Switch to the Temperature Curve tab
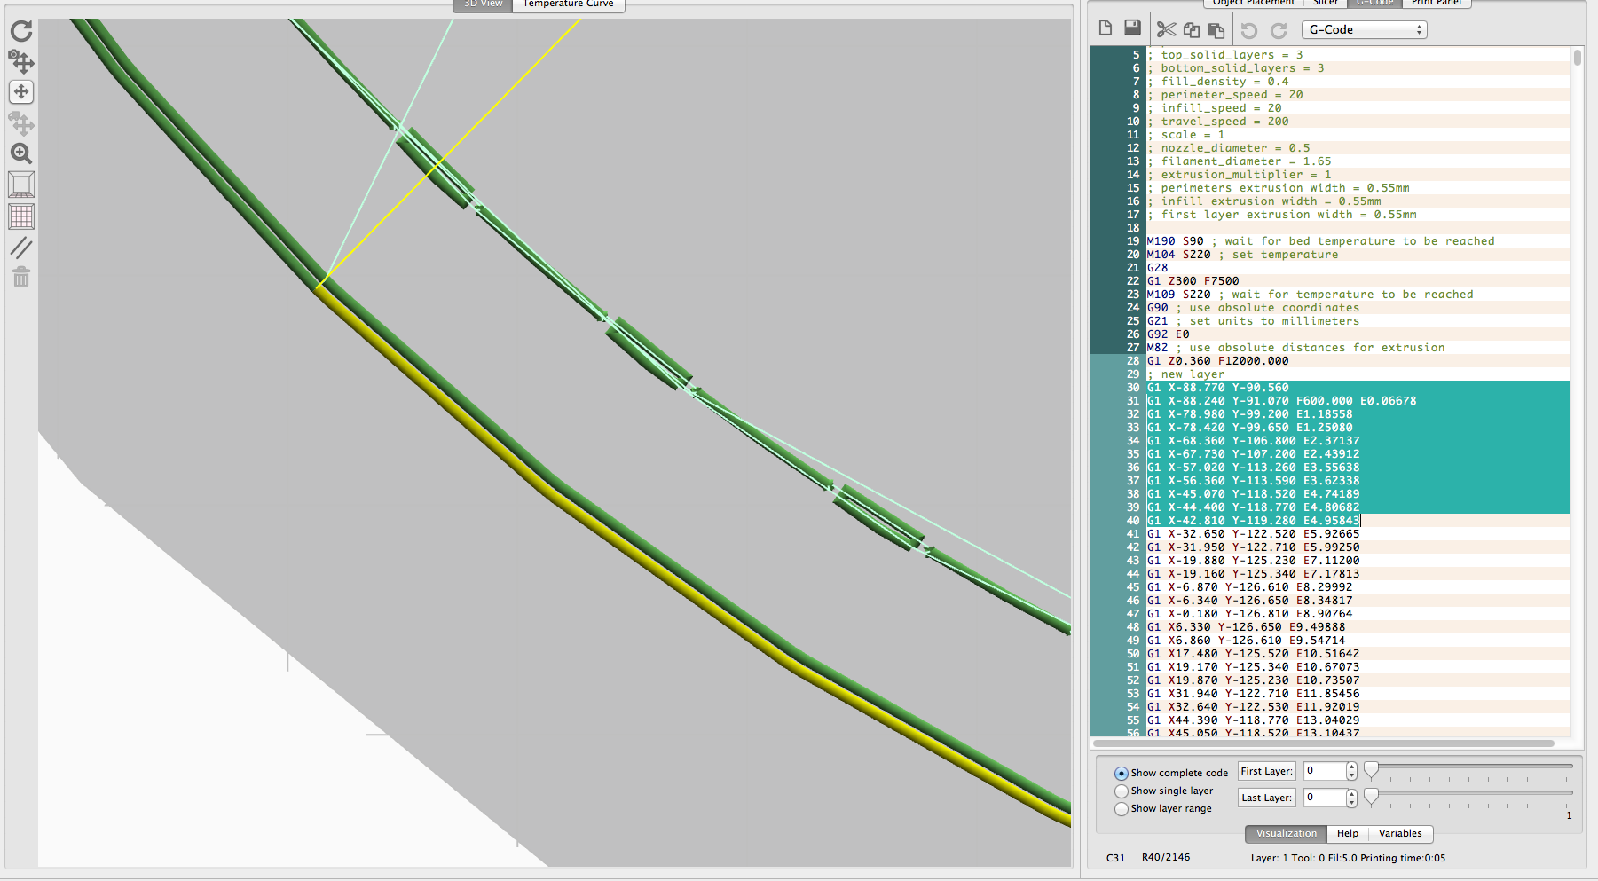Viewport: 1598px width, 881px height. [x=568, y=4]
